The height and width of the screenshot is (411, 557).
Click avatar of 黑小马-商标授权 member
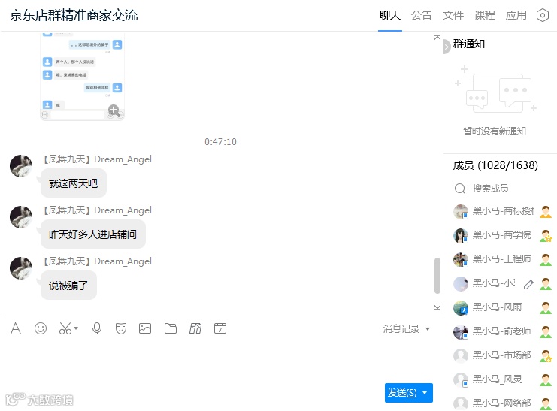(x=461, y=211)
